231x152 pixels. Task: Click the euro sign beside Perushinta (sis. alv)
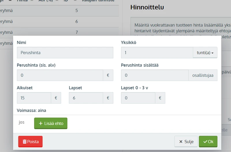108,75
